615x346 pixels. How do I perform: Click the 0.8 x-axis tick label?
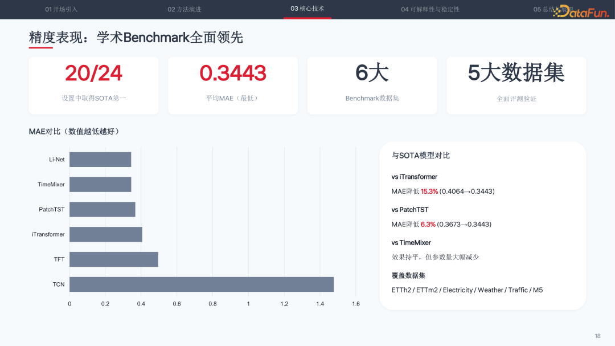coord(212,304)
